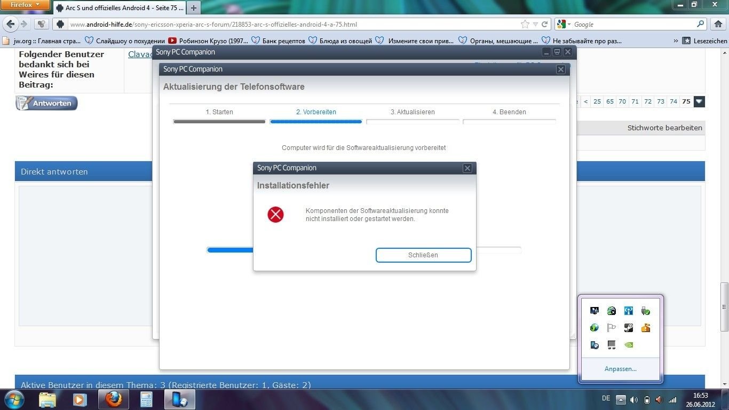Open Windows Explorer from the taskbar
Image resolution: width=729 pixels, height=410 pixels.
click(47, 399)
